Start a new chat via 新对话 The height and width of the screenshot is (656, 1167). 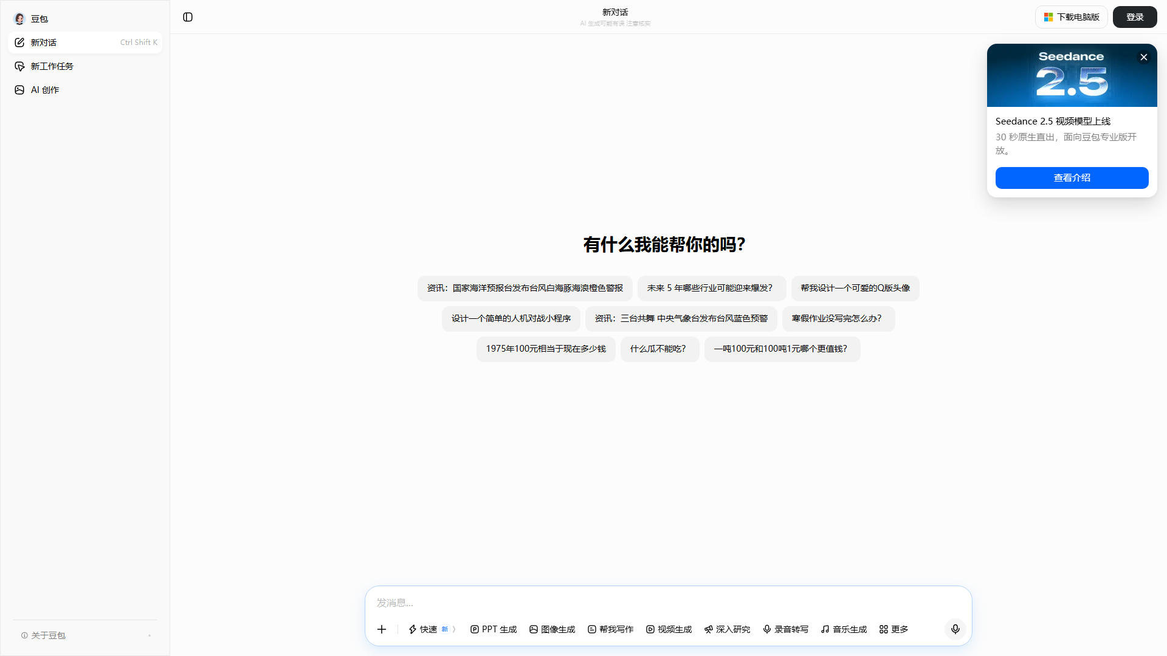click(x=85, y=43)
